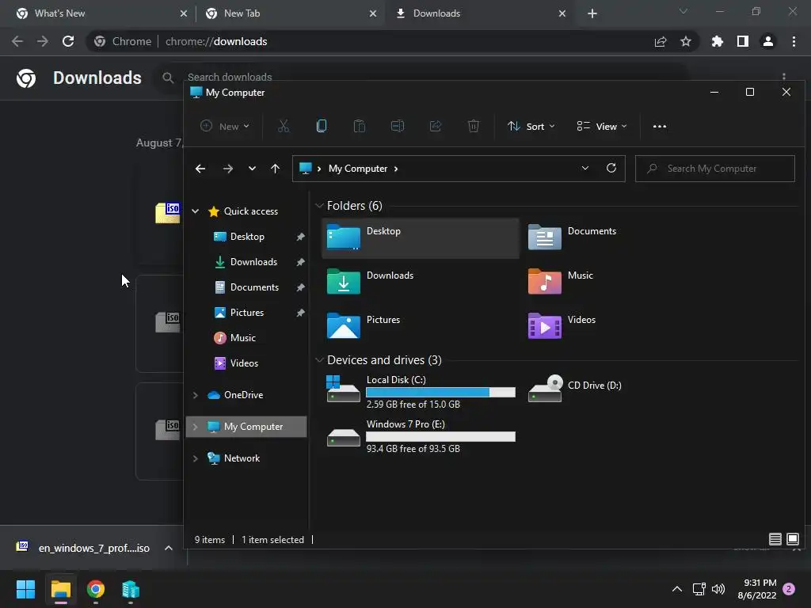Viewport: 811px width, 608px height.
Task: Open the Windows Start menu
Action: (25, 589)
